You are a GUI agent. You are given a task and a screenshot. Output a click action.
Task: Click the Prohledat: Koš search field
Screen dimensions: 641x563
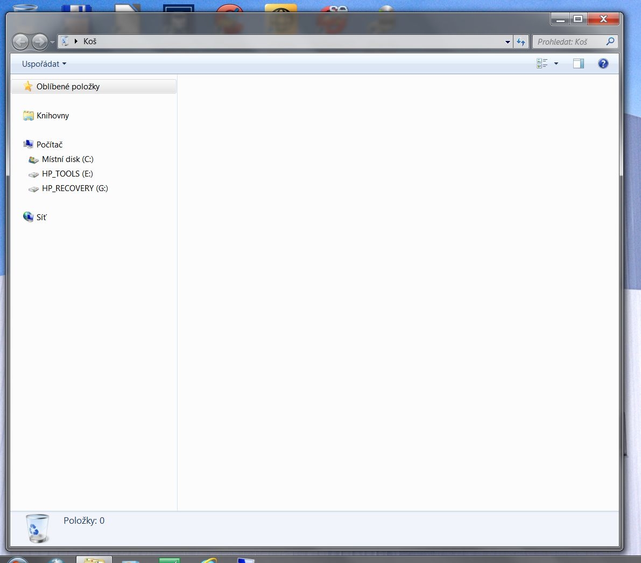click(x=568, y=41)
